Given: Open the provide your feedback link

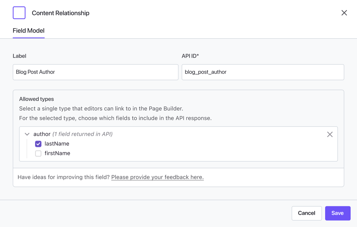Looking at the screenshot, I should 157,177.
